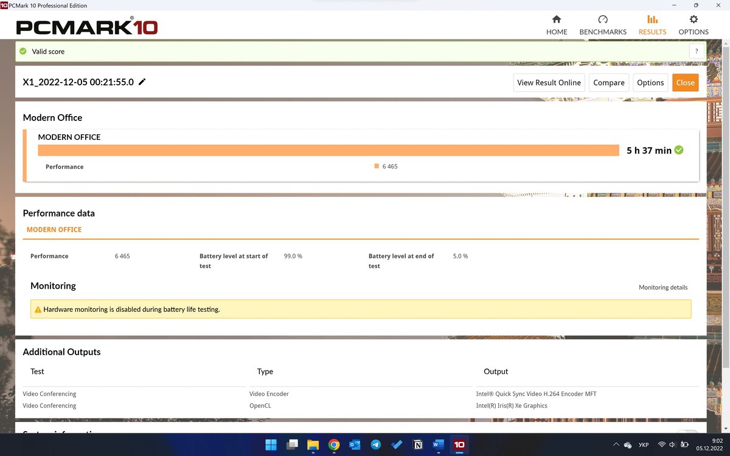Open the Wi-Fi network icon
This screenshot has height=456, width=730.
[661, 445]
